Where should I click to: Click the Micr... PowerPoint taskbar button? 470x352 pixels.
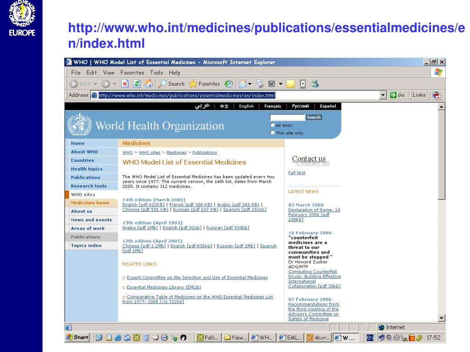tap(319, 338)
